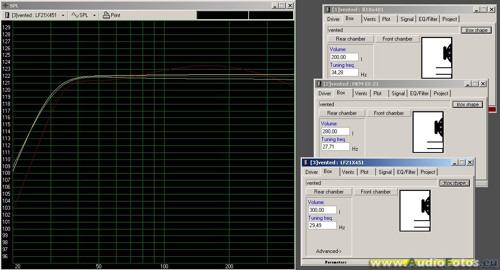Viewport: 500px width, 270px height.
Task: Click Box shape button in LF21X451 window
Action: click(x=455, y=183)
